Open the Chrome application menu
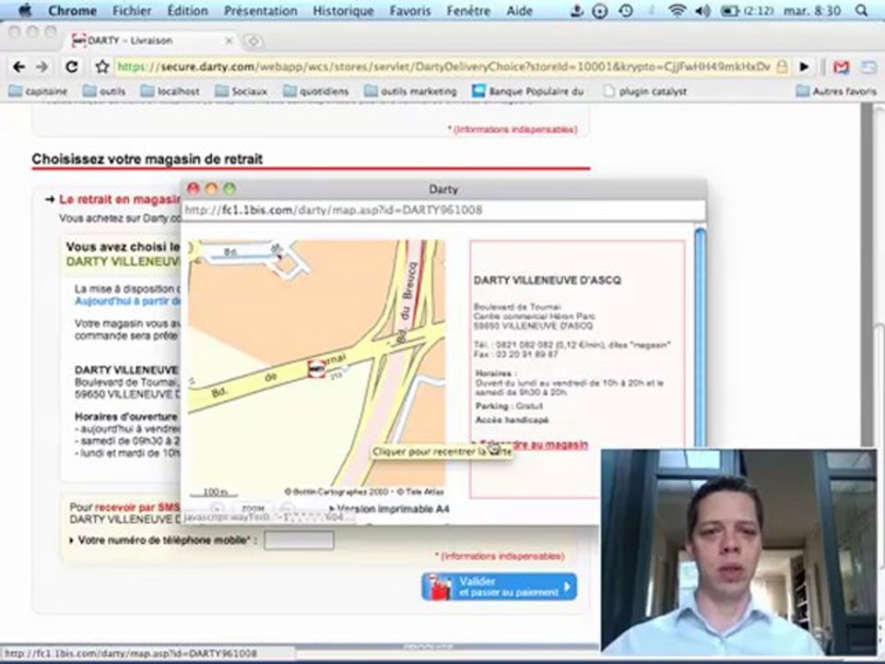 (72, 11)
